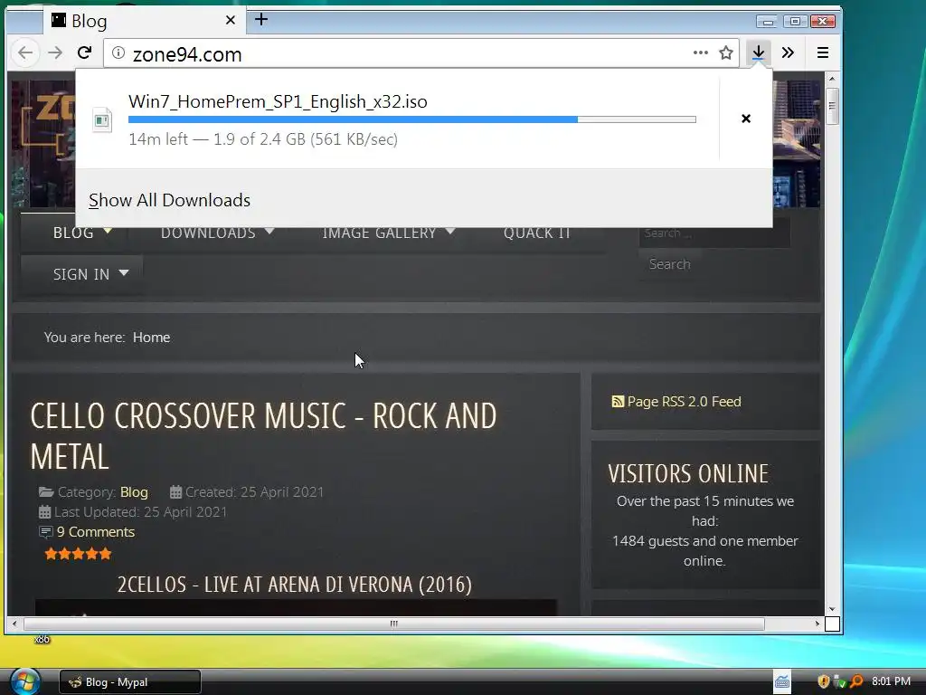Viewport: 926px width, 695px height.
Task: Close the Blog tab
Action: (x=231, y=20)
